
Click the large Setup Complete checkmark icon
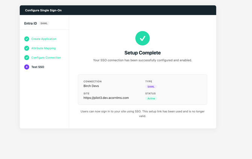click(x=143, y=38)
